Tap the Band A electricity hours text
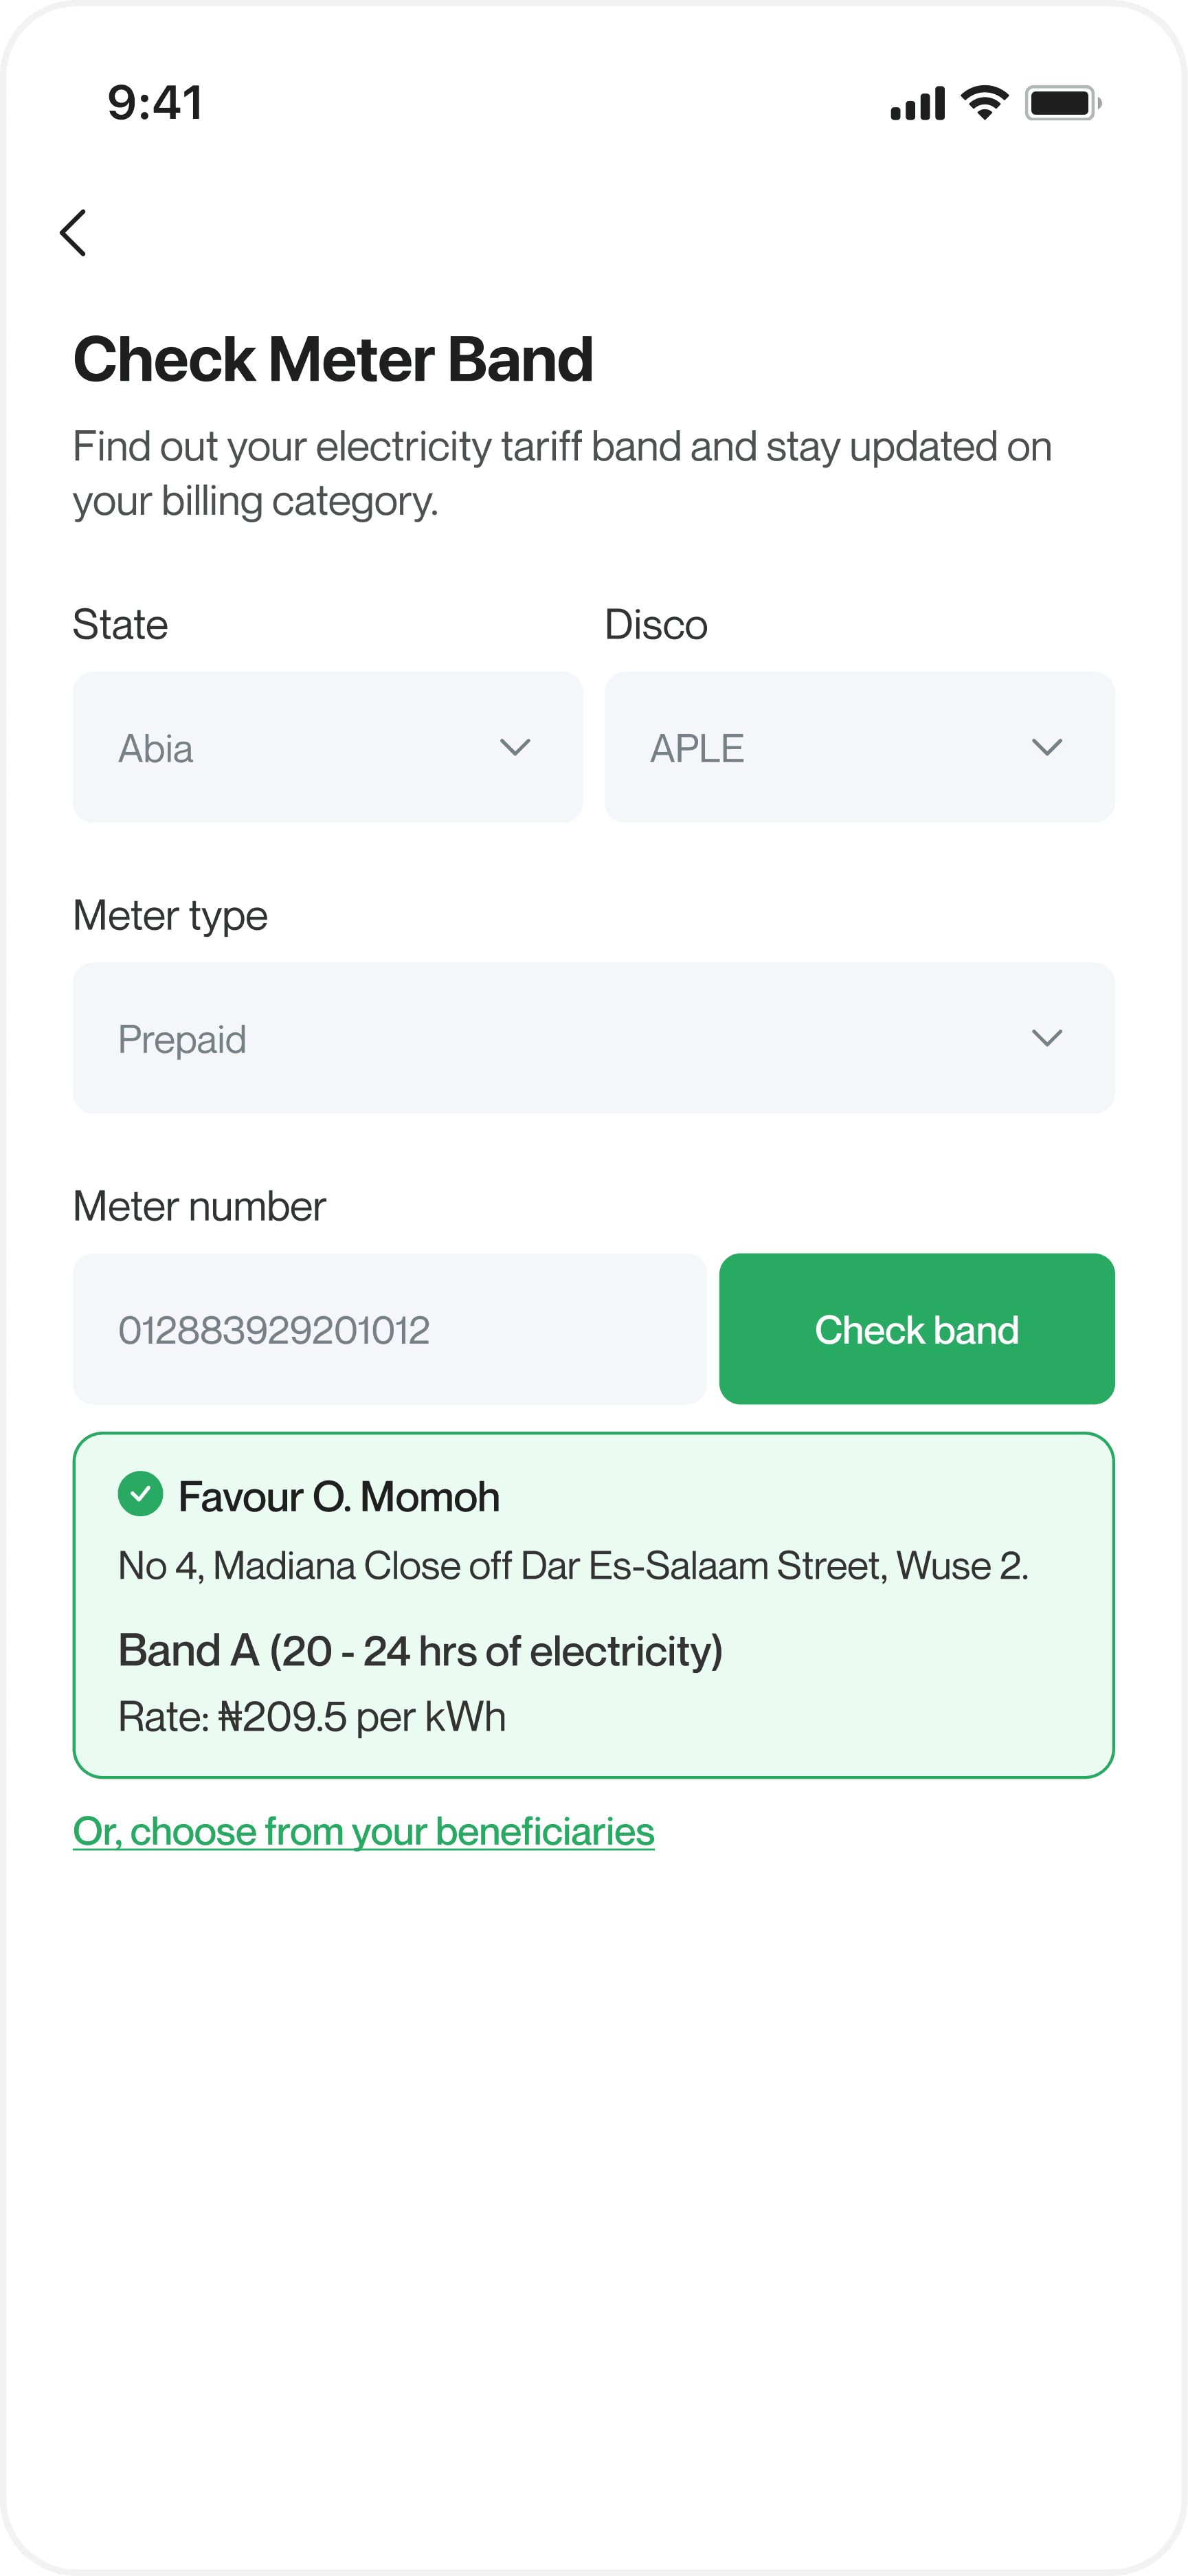1188x2576 pixels. click(x=420, y=1651)
